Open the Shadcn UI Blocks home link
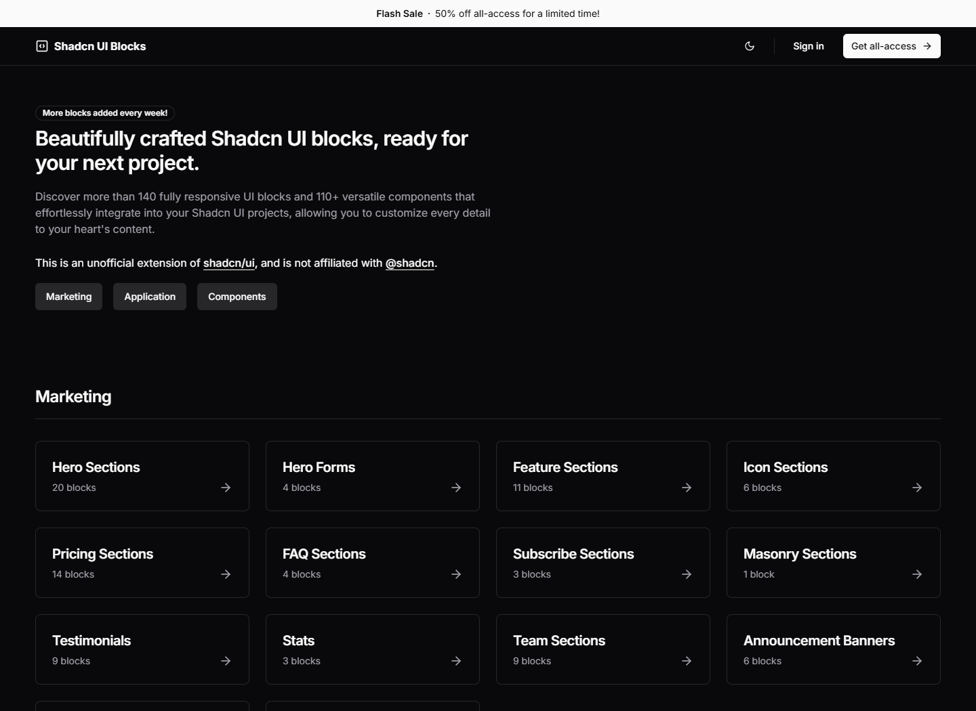The image size is (976, 711). click(x=91, y=46)
